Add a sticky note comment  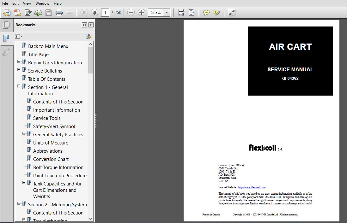[206, 13]
